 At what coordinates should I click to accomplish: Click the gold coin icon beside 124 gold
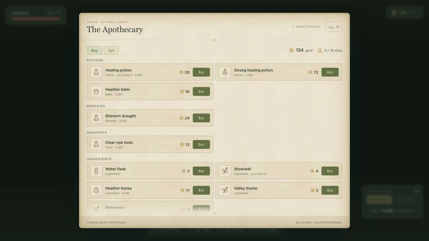tap(291, 50)
